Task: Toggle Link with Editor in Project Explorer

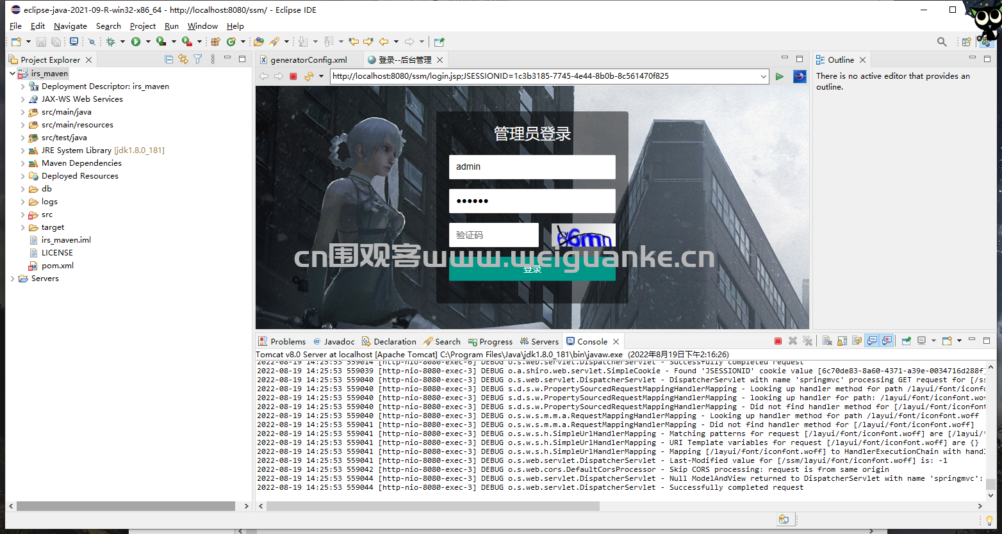Action: coord(183,60)
